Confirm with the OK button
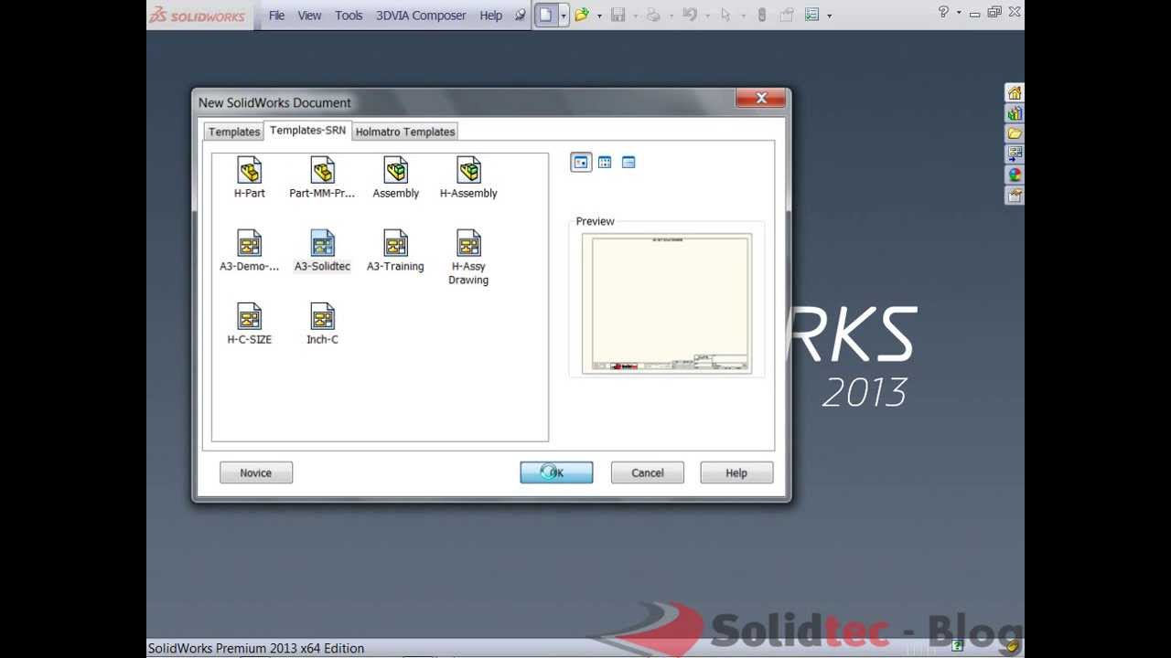This screenshot has height=658, width=1171. (x=556, y=472)
